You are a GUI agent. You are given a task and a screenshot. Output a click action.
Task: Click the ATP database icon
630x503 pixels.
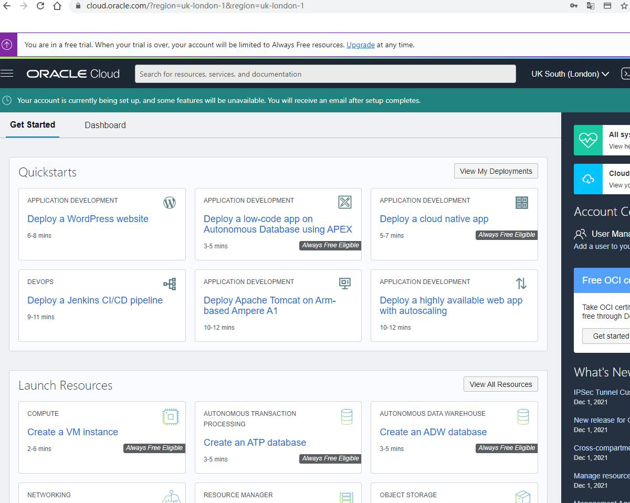point(346,417)
